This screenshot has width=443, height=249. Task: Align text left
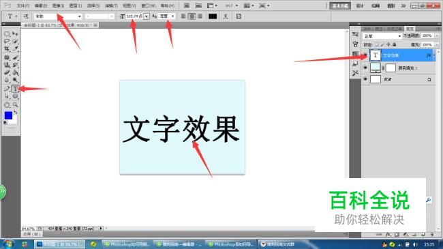tap(183, 16)
